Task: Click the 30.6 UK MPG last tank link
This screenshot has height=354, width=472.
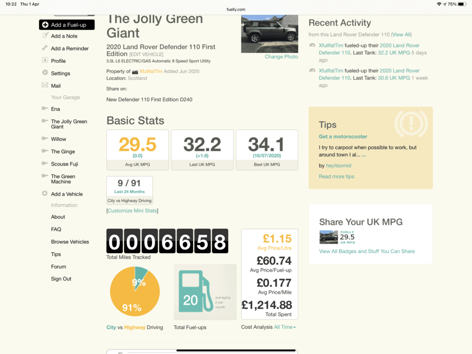Action: (394, 78)
